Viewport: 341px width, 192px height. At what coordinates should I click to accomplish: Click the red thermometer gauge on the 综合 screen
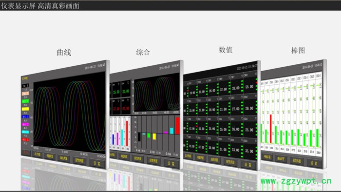127,134
